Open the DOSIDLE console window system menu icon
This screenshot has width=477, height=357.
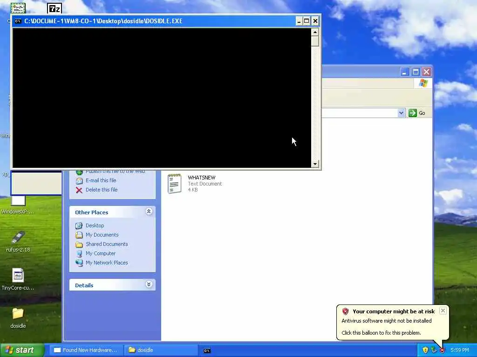(x=18, y=21)
